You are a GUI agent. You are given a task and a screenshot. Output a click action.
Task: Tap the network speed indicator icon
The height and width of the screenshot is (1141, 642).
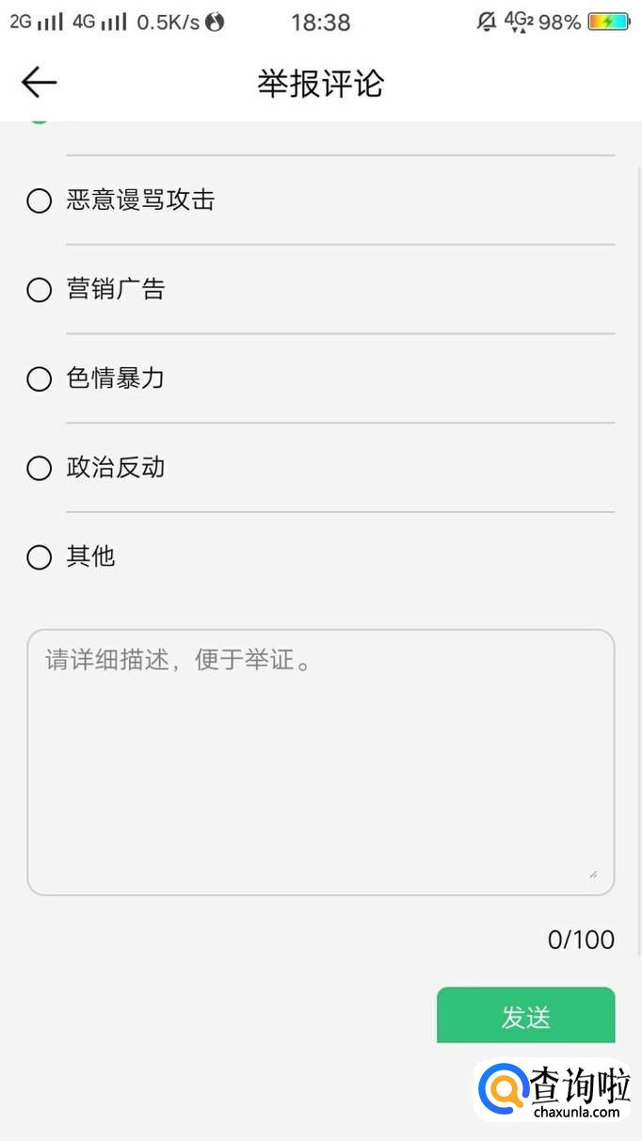(x=216, y=22)
